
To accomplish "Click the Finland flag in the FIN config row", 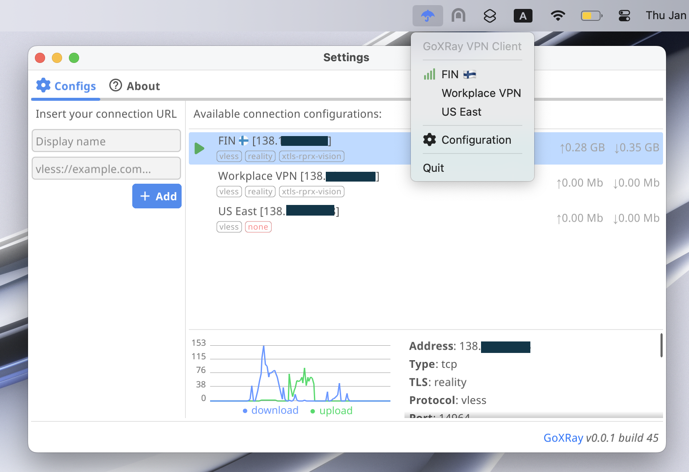I will click(243, 140).
